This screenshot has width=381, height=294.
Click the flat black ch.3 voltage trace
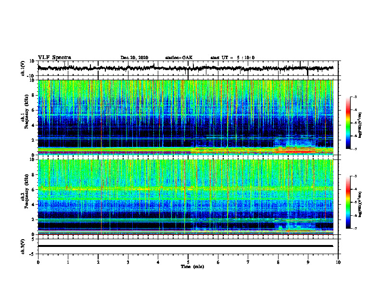click(x=185, y=246)
